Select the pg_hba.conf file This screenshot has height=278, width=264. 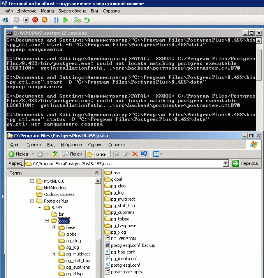[x=120, y=252]
